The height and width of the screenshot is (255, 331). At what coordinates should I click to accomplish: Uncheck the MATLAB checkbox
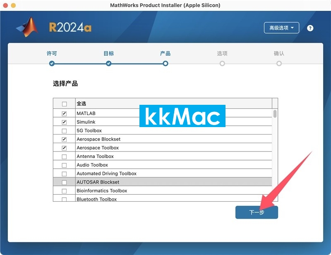pyautogui.click(x=64, y=113)
